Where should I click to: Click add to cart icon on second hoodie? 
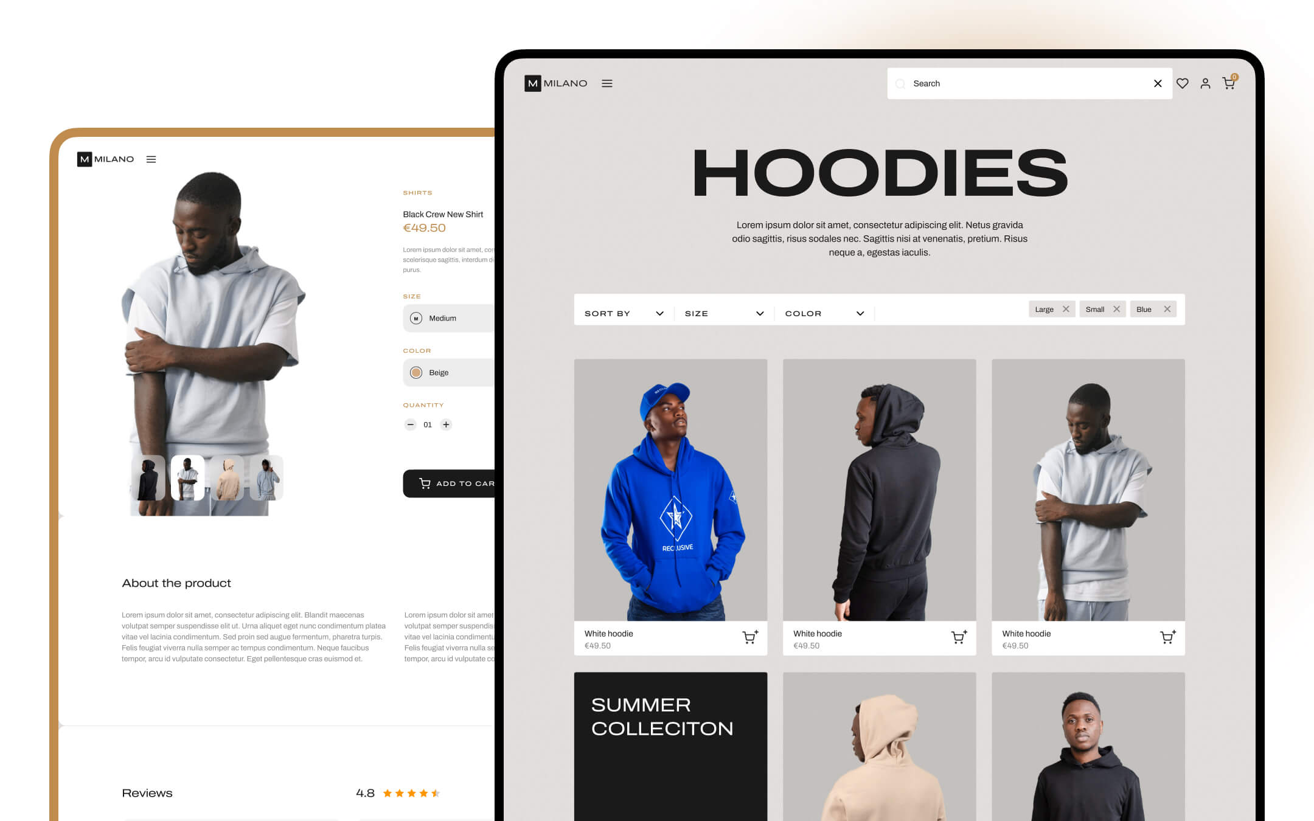958,637
